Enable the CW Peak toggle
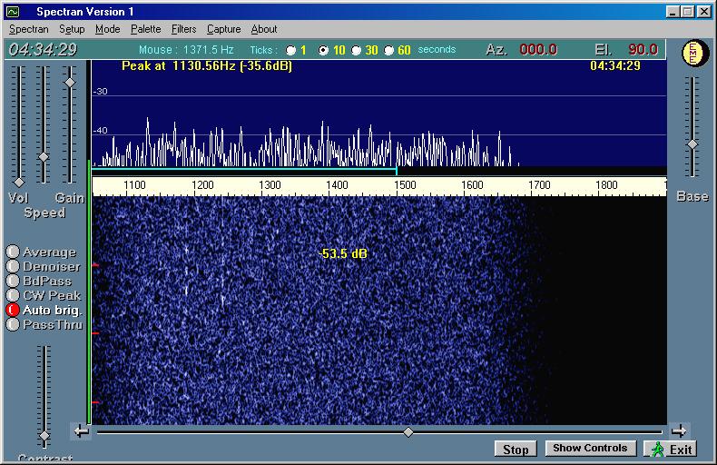 pyautogui.click(x=13, y=296)
